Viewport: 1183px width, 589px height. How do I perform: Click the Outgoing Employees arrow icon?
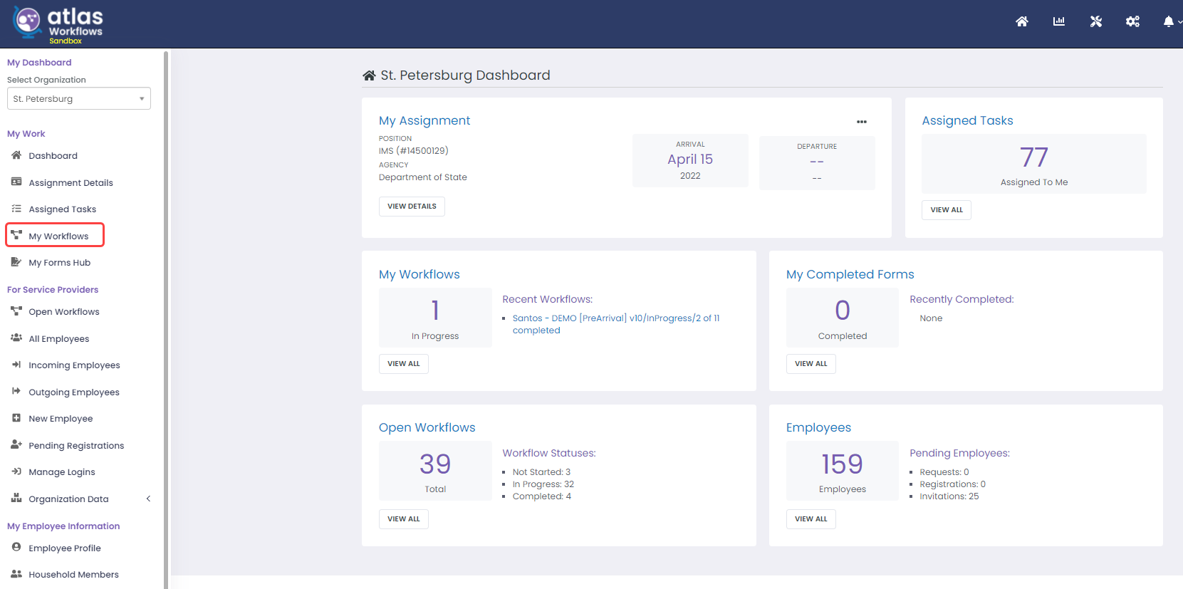pyautogui.click(x=16, y=391)
